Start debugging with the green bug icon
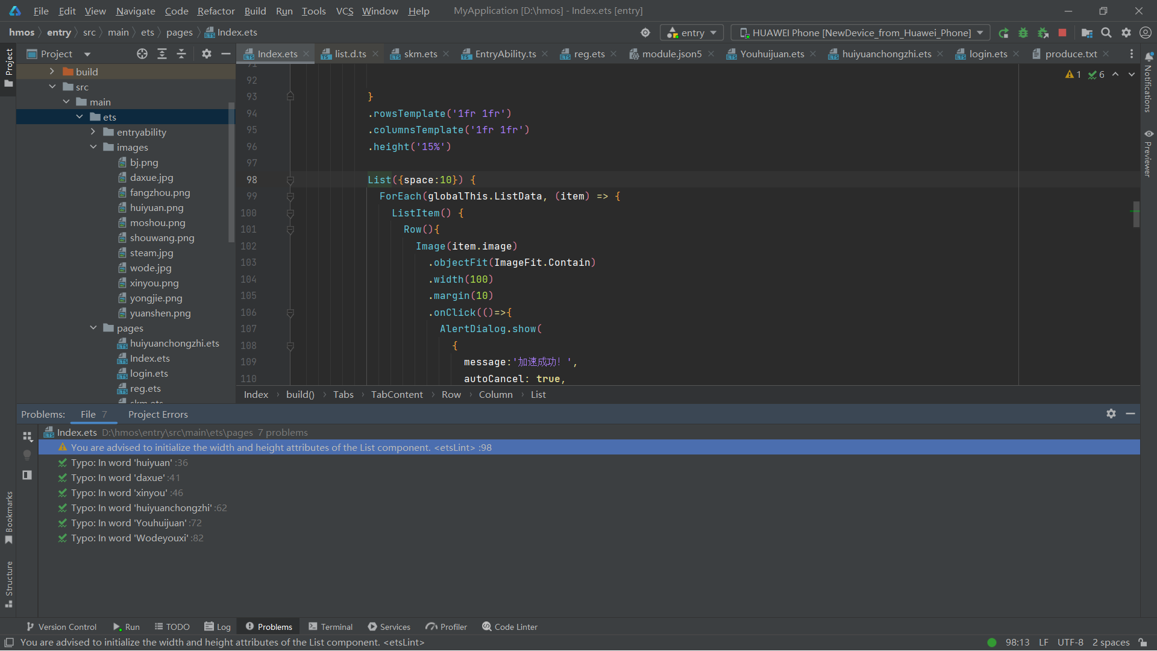Viewport: 1157px width, 651px height. (x=1023, y=33)
